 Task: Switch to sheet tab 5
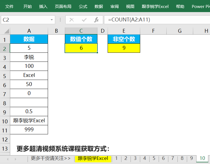[154, 159]
